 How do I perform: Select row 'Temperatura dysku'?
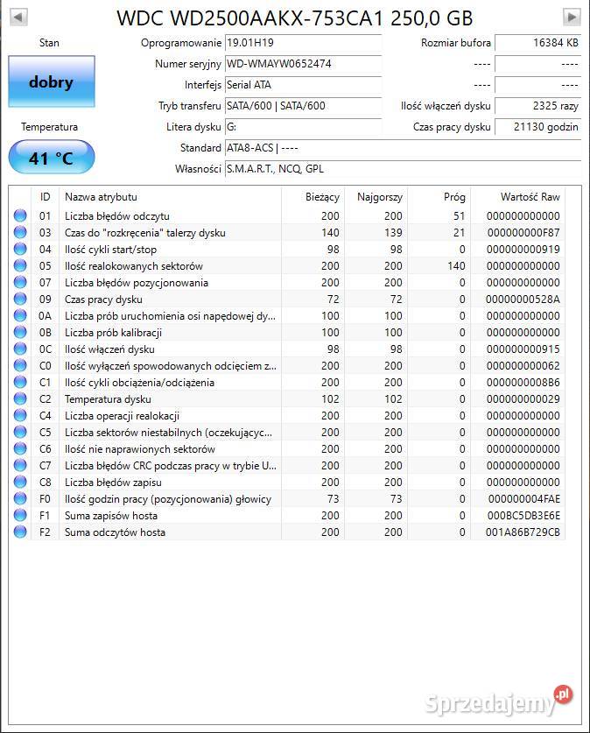(x=287, y=398)
